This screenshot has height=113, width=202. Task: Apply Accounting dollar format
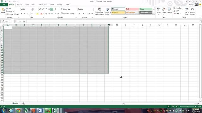[79, 13]
